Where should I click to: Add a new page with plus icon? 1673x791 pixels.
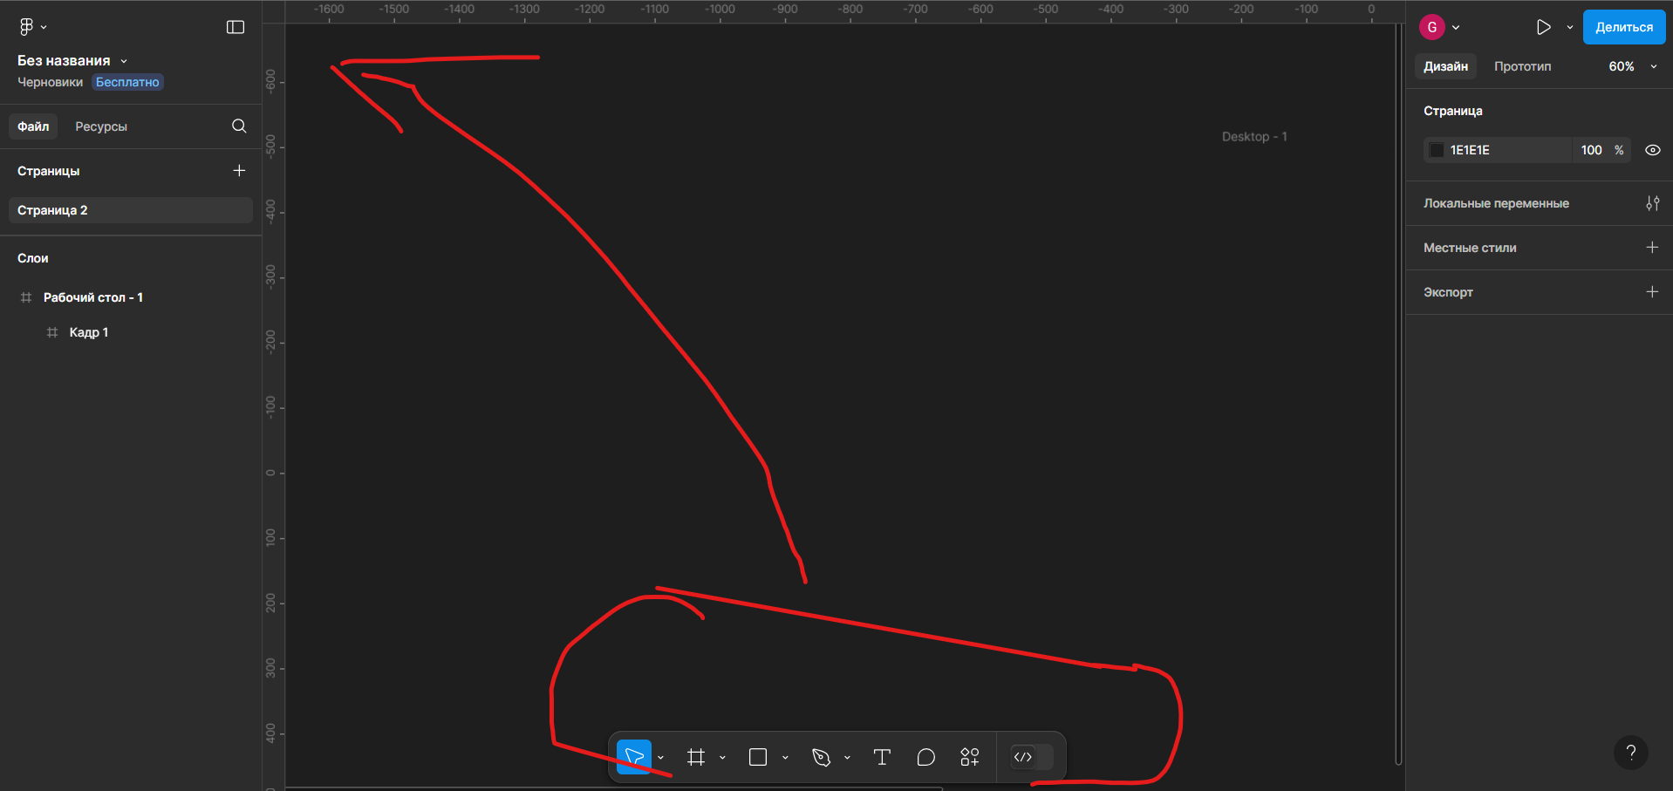(x=239, y=171)
